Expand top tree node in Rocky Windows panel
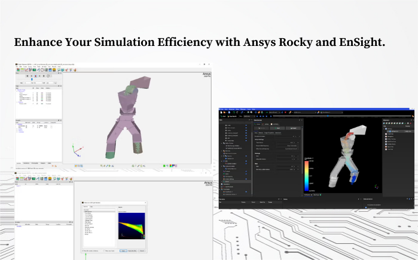418x260 pixels. 383,129
